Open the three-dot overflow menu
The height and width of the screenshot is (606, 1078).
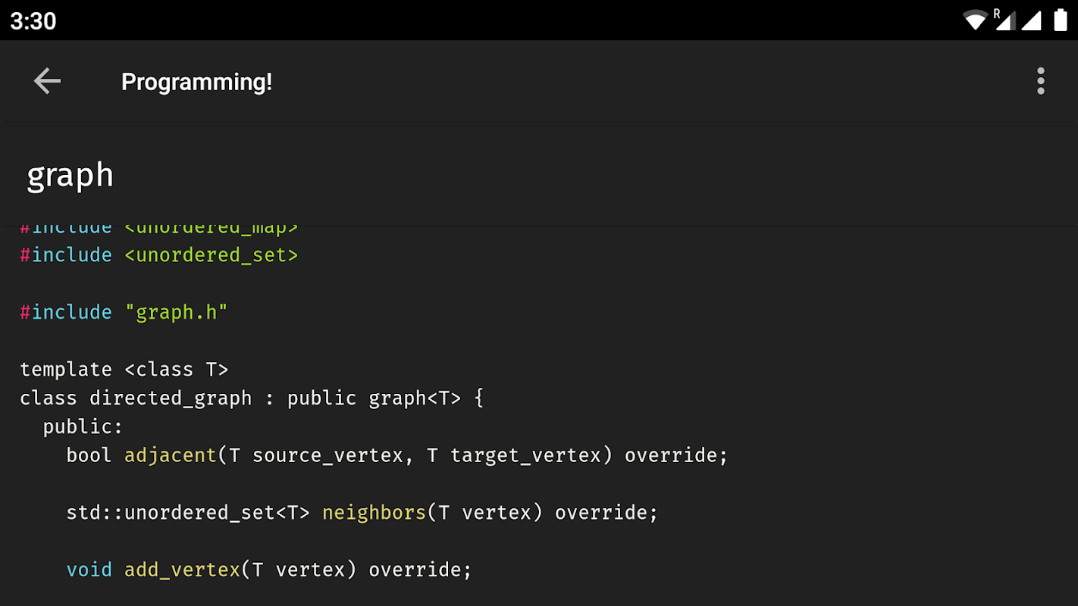(1040, 81)
